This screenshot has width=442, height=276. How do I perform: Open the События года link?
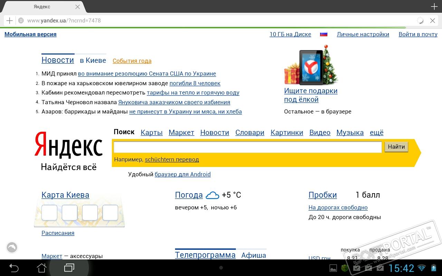click(132, 61)
